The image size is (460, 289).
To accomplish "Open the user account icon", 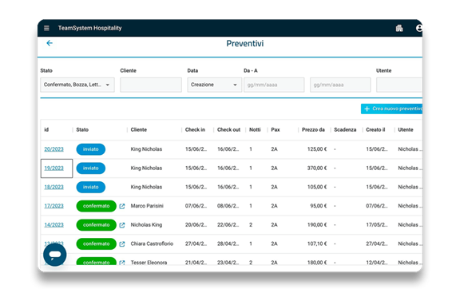I will coord(419,28).
